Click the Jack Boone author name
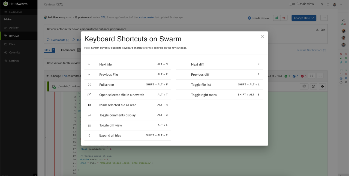349x176 pixels. (x=54, y=17)
